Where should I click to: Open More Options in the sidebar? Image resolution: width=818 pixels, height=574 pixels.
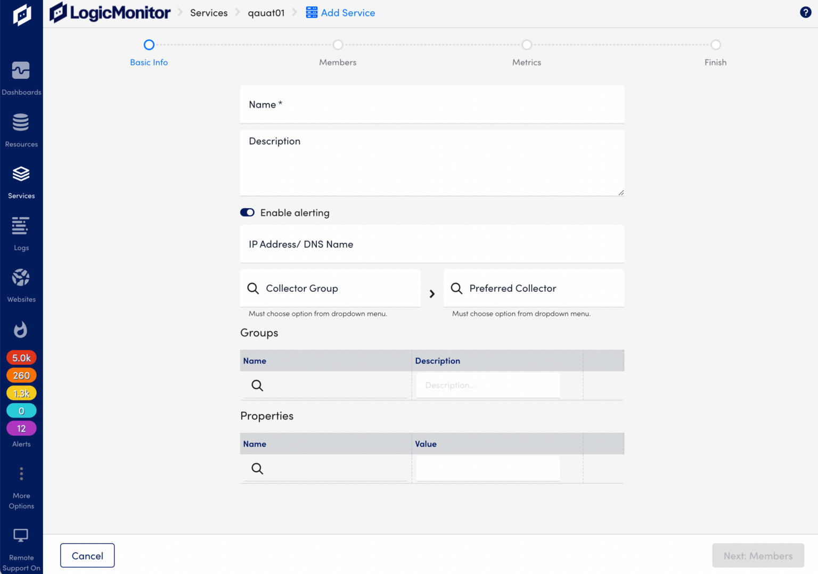(21, 474)
